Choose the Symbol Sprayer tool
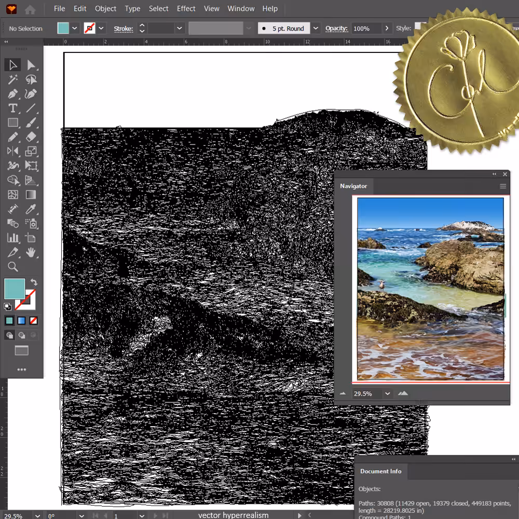This screenshot has width=519, height=519. [x=31, y=224]
